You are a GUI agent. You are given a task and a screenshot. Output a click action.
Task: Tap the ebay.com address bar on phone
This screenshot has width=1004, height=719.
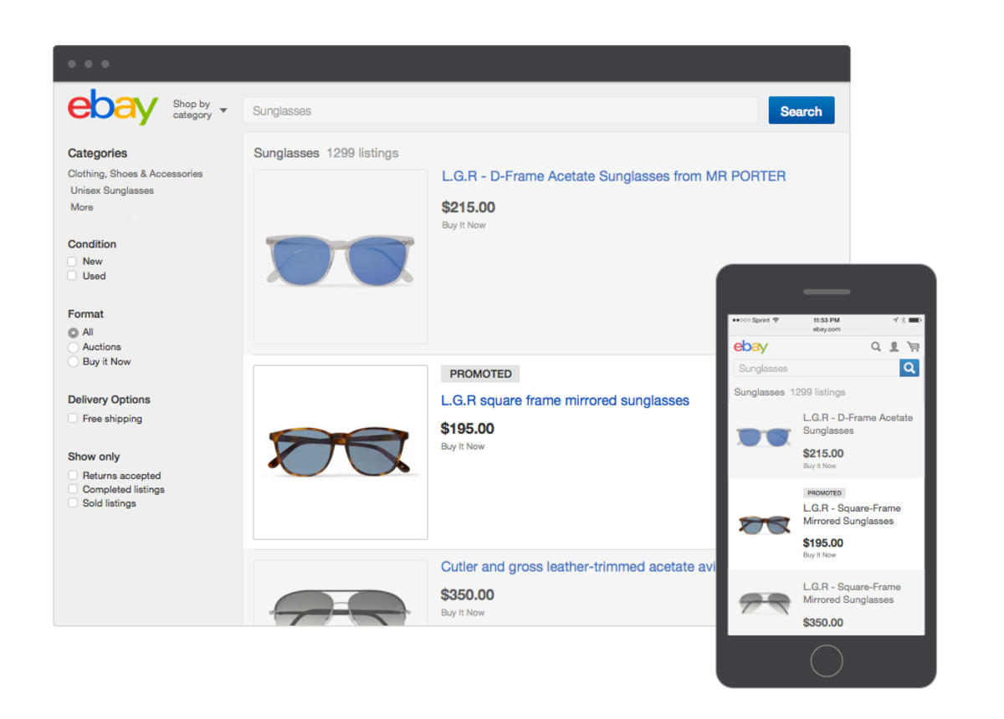pos(826,329)
